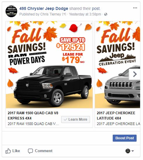Click the Boost Post button
The width and height of the screenshot is (143, 160).
click(125, 138)
